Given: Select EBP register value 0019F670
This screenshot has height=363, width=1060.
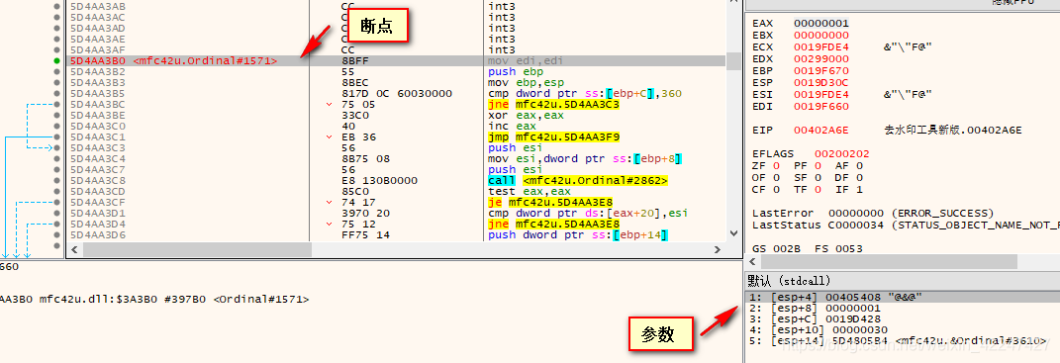Looking at the screenshot, I should [821, 70].
